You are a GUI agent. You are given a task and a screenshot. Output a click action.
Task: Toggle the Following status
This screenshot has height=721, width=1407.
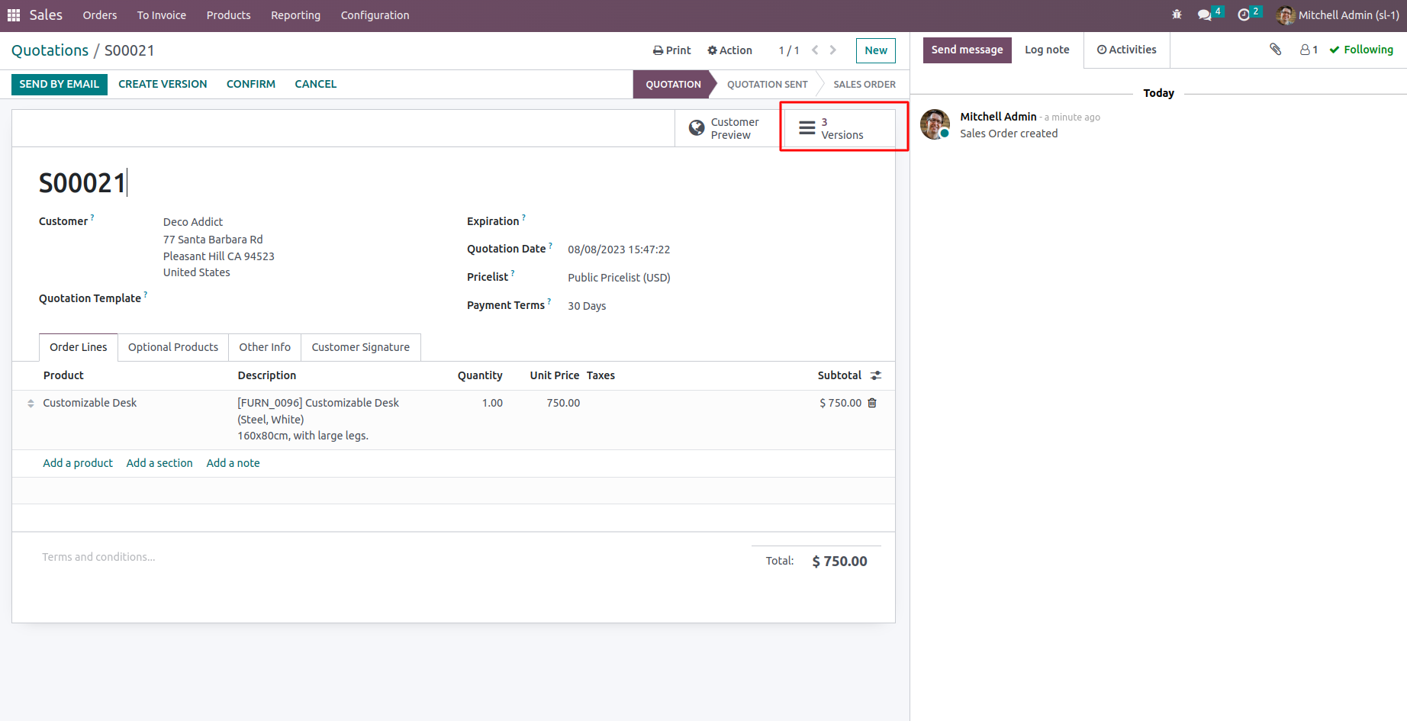tap(1361, 50)
